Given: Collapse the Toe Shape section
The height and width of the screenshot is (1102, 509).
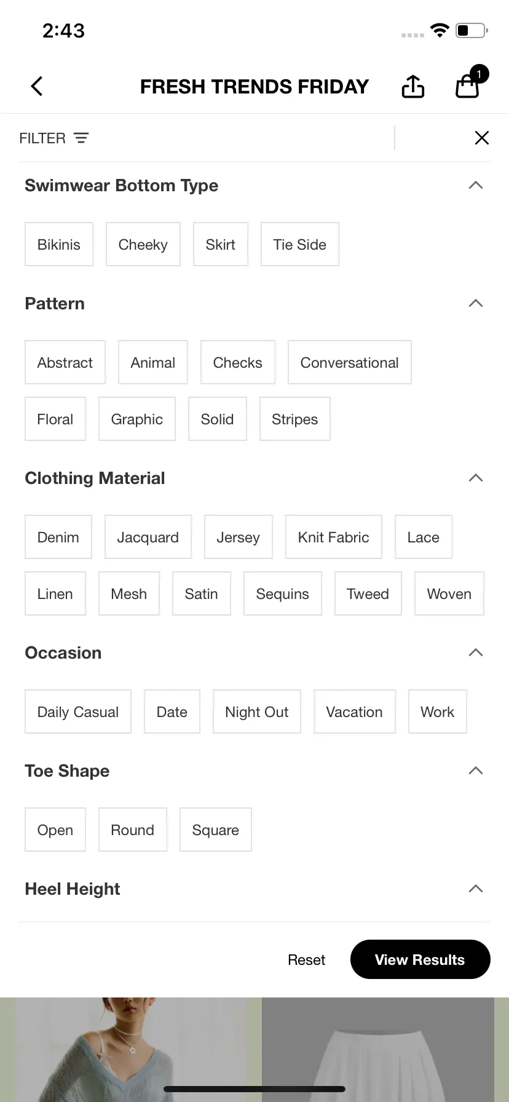Looking at the screenshot, I should [476, 771].
